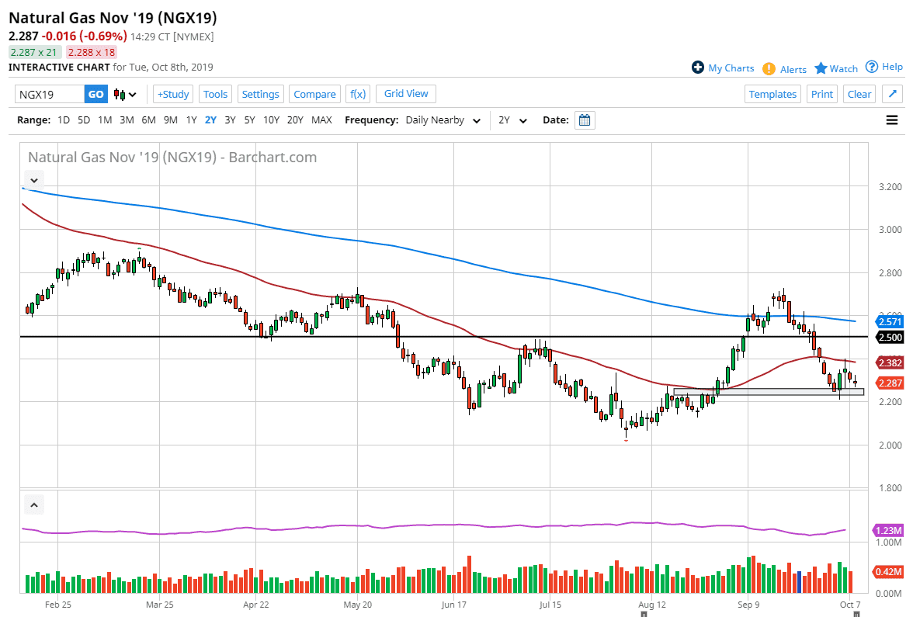Click the Templates button
This screenshot has height=617, width=913.
[772, 94]
